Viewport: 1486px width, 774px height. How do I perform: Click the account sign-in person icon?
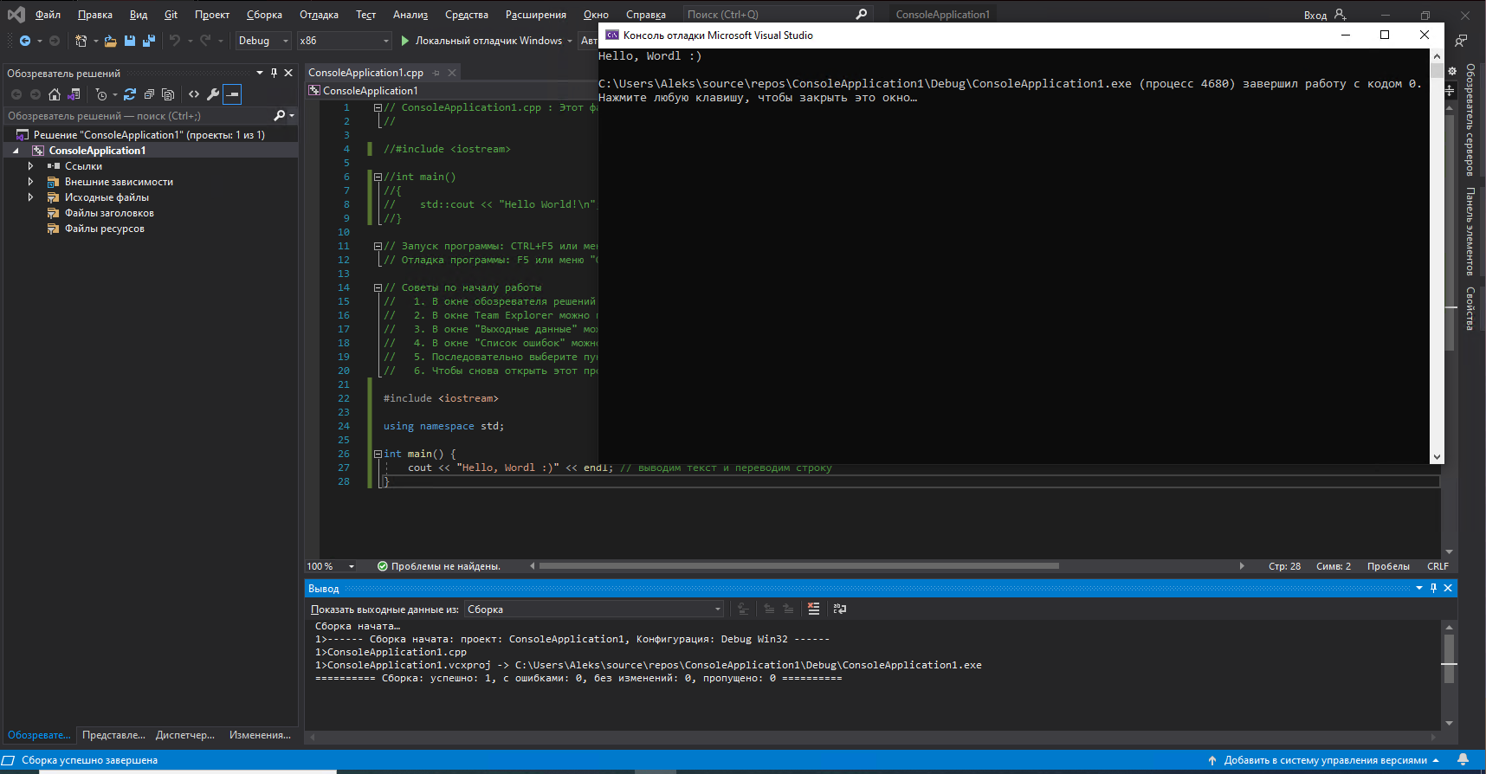(1341, 15)
